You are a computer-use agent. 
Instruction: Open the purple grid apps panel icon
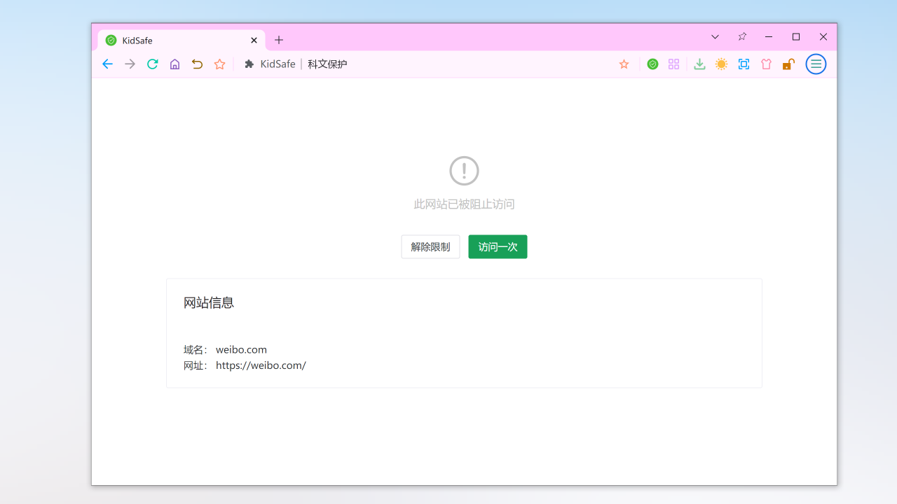(673, 64)
